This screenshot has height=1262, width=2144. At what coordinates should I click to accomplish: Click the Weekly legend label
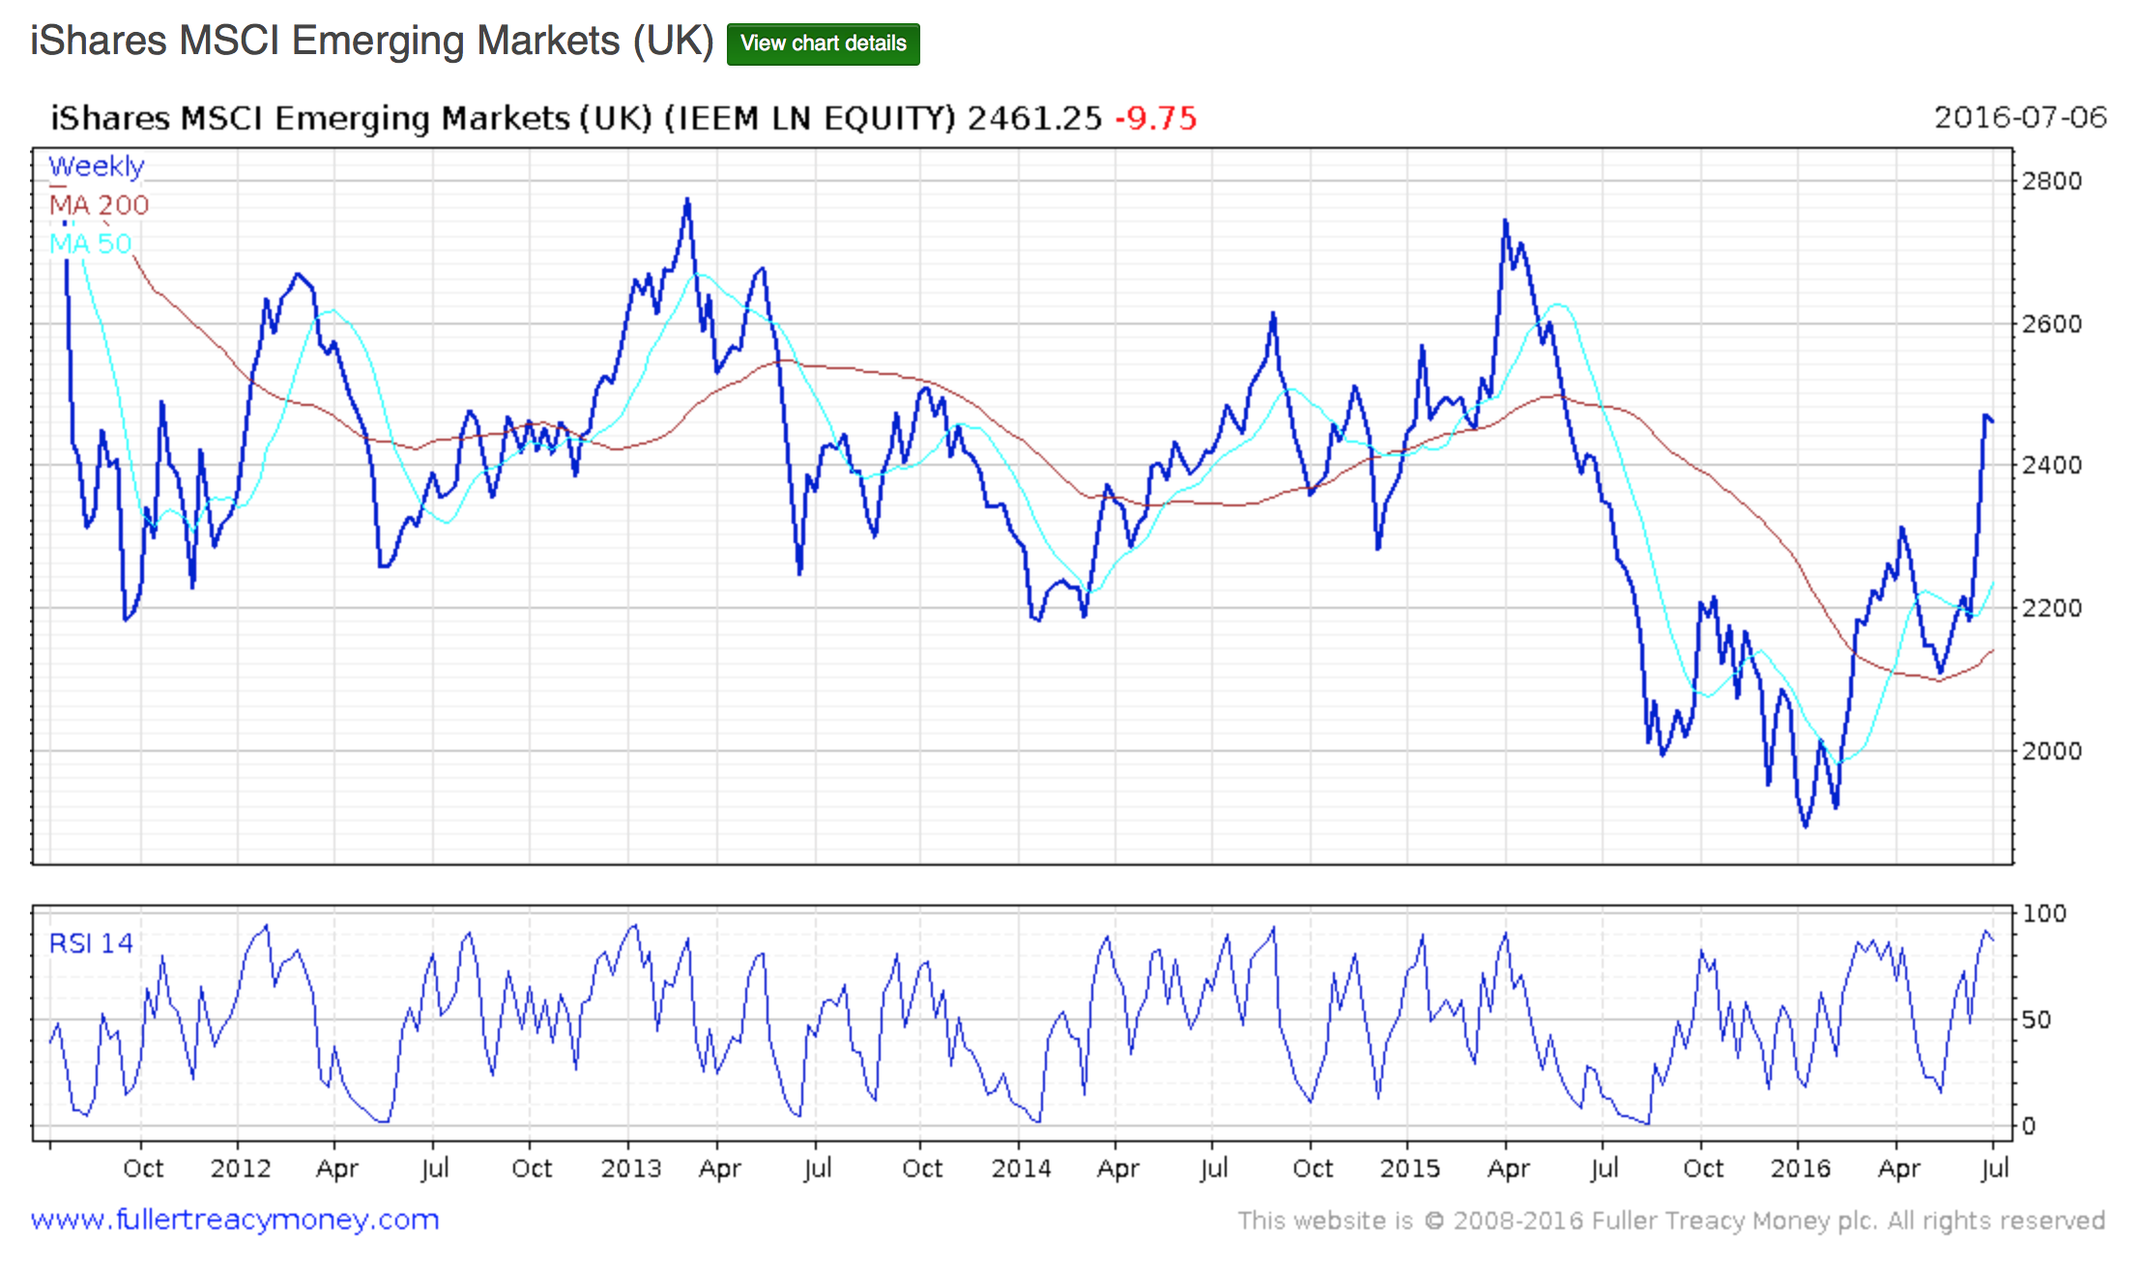(x=96, y=166)
